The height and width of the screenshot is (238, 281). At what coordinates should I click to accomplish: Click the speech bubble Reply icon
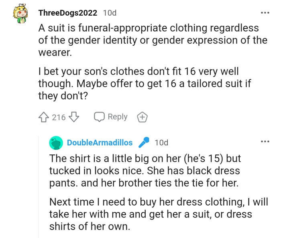point(99,117)
